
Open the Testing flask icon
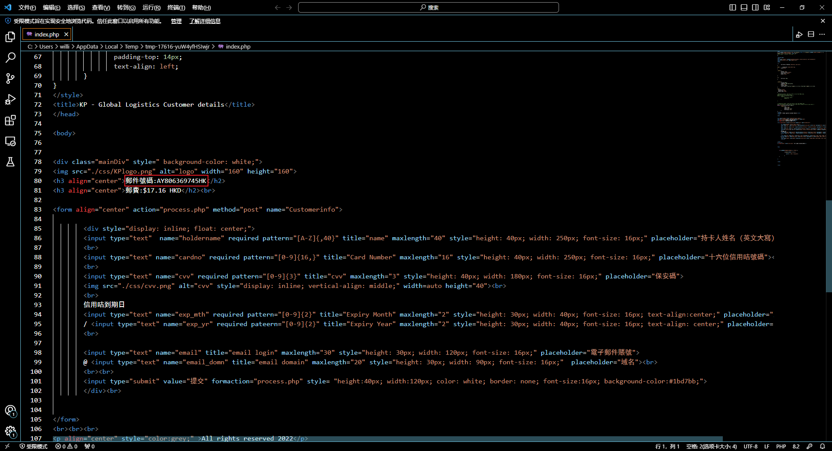click(x=10, y=162)
